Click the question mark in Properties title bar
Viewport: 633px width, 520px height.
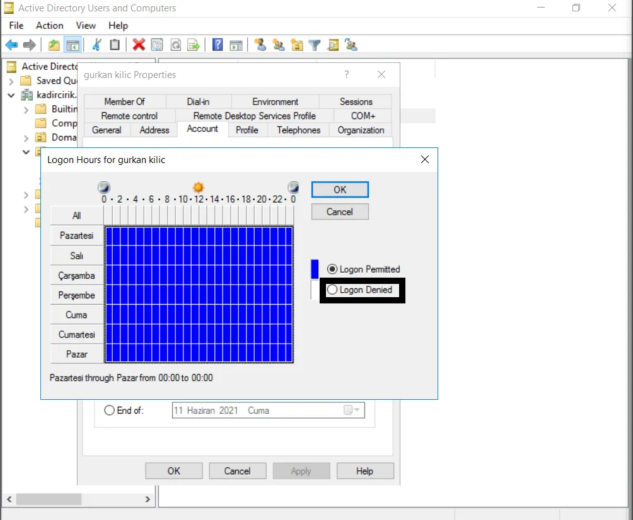(x=346, y=74)
